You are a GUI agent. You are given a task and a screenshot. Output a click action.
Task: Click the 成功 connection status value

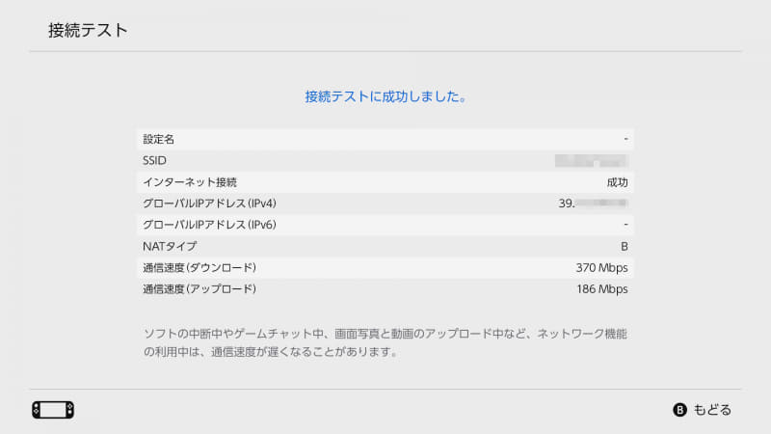tap(617, 182)
